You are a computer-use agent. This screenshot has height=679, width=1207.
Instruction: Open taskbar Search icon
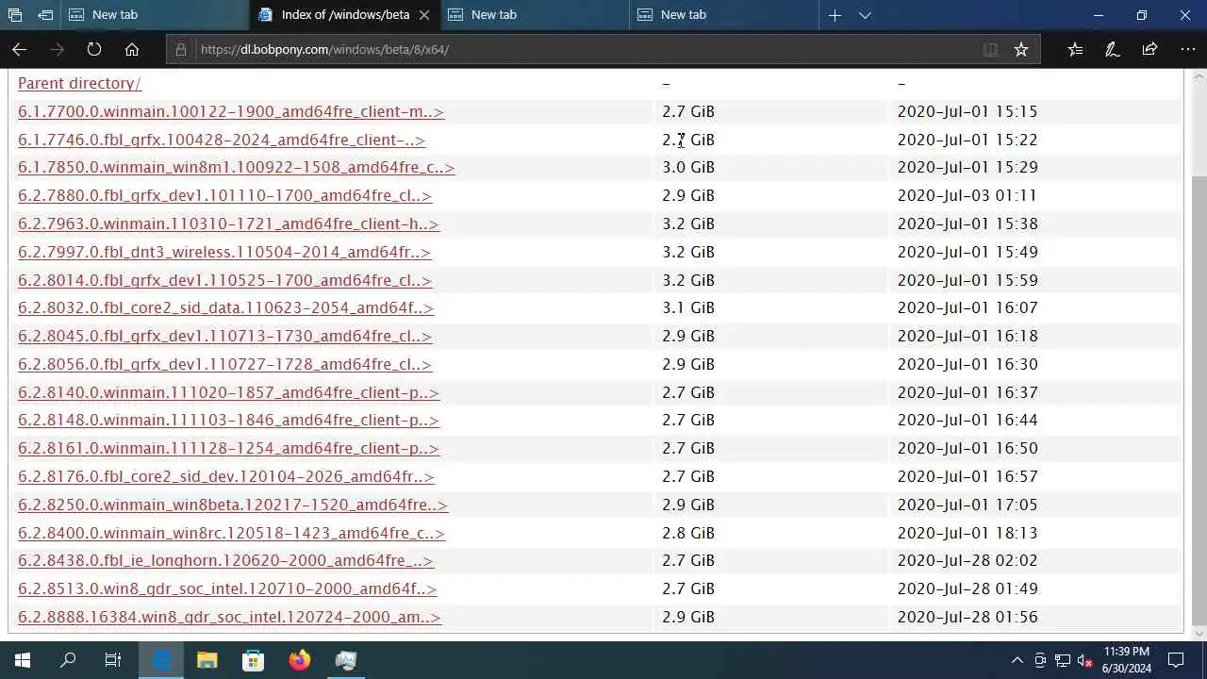click(68, 660)
